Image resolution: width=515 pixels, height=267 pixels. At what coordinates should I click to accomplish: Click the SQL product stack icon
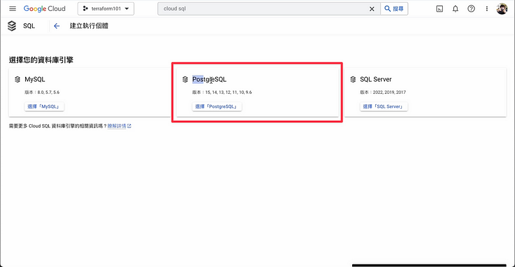point(12,26)
